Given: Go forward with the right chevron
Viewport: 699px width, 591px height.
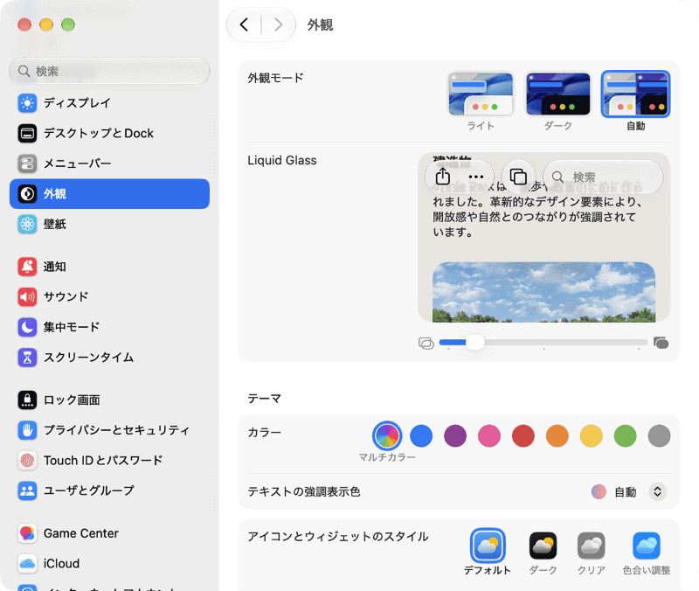Looking at the screenshot, I should coord(279,24).
